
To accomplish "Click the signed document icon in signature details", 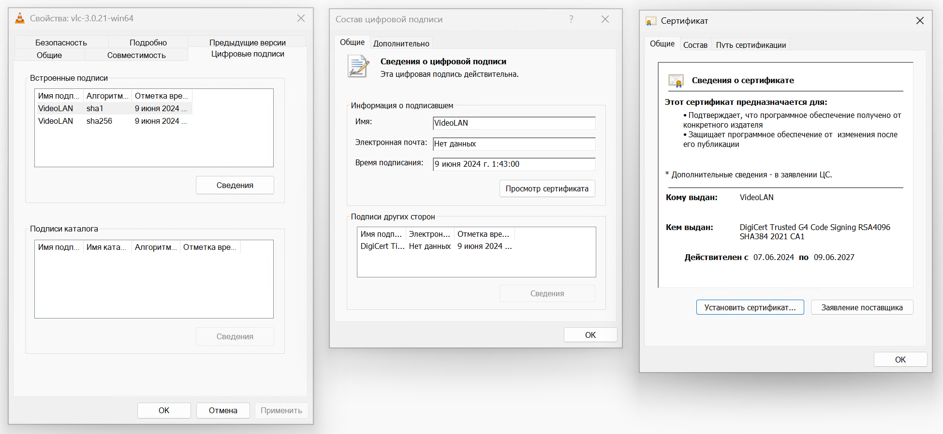I will click(358, 66).
